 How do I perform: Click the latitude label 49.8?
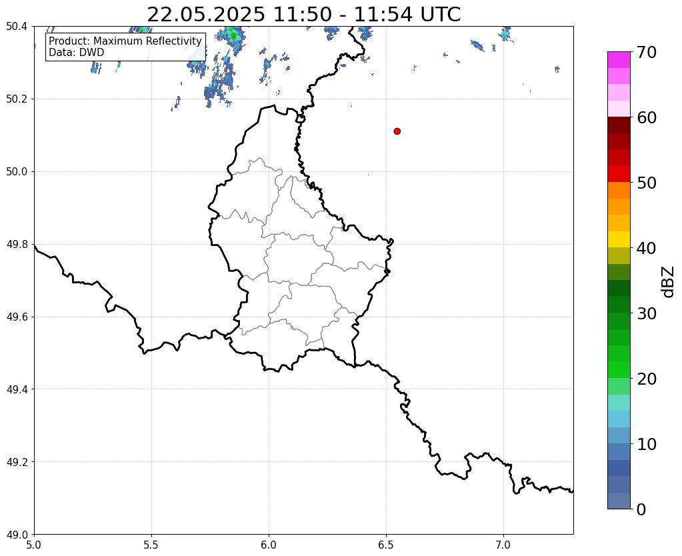pos(17,245)
